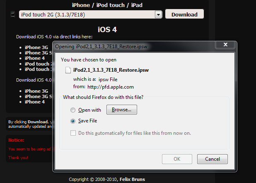The image size is (256, 183).
Task: Click the red Notice: heading
Action: (16, 140)
